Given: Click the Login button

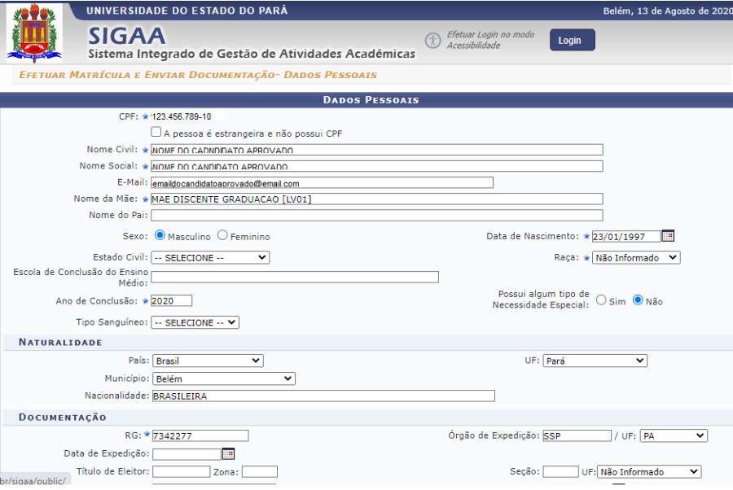Looking at the screenshot, I should tap(572, 40).
